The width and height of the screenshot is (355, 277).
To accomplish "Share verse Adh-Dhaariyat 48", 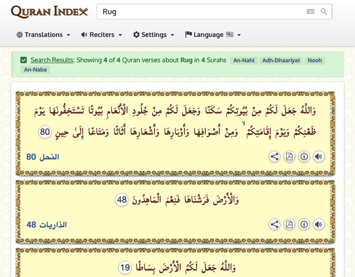I will [x=275, y=224].
